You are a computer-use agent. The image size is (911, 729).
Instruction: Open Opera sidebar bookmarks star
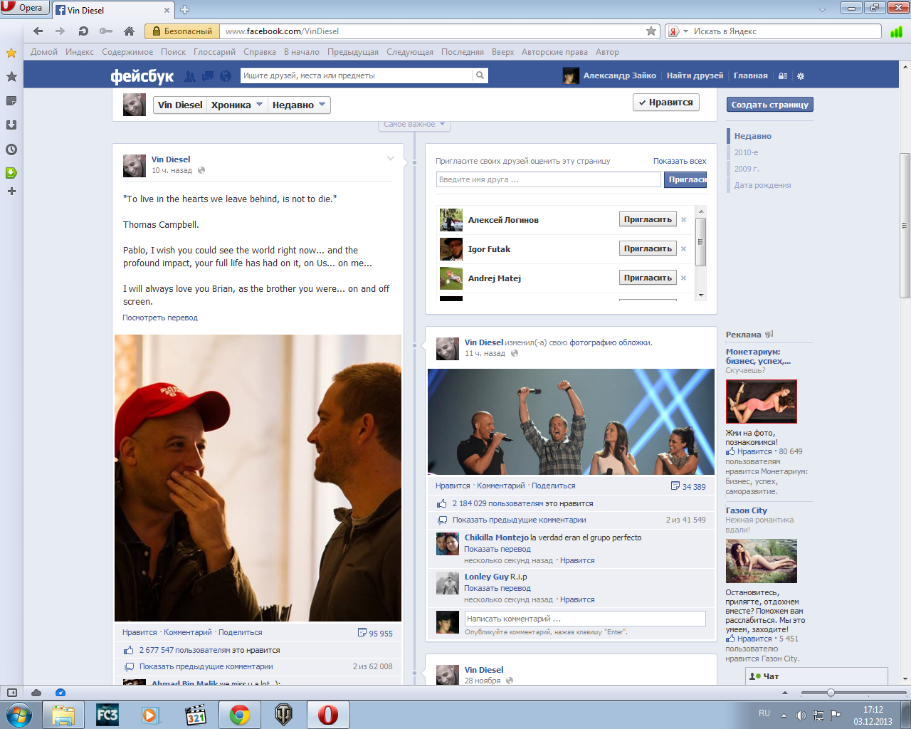point(11,76)
